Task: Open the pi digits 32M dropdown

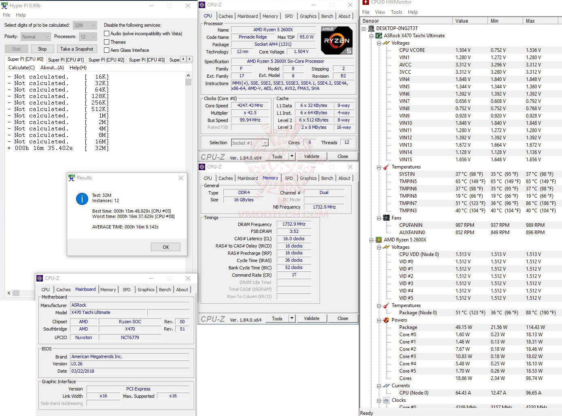Action: [x=85, y=25]
